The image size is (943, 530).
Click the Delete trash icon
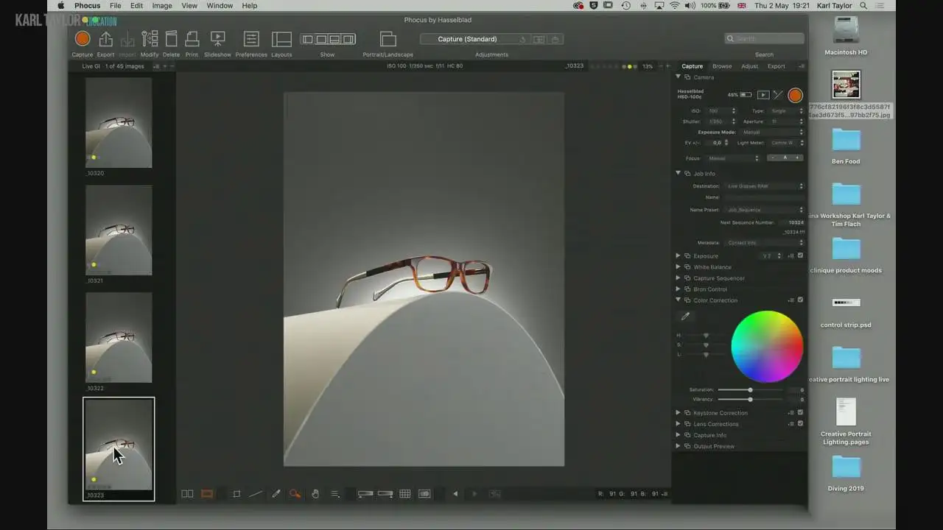[171, 39]
